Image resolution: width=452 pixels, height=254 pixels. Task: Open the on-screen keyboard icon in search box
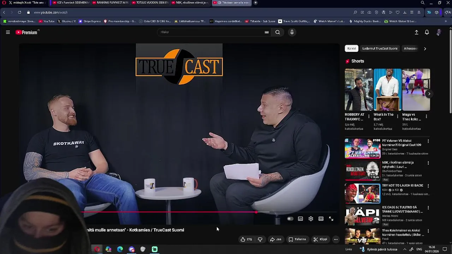click(x=267, y=32)
